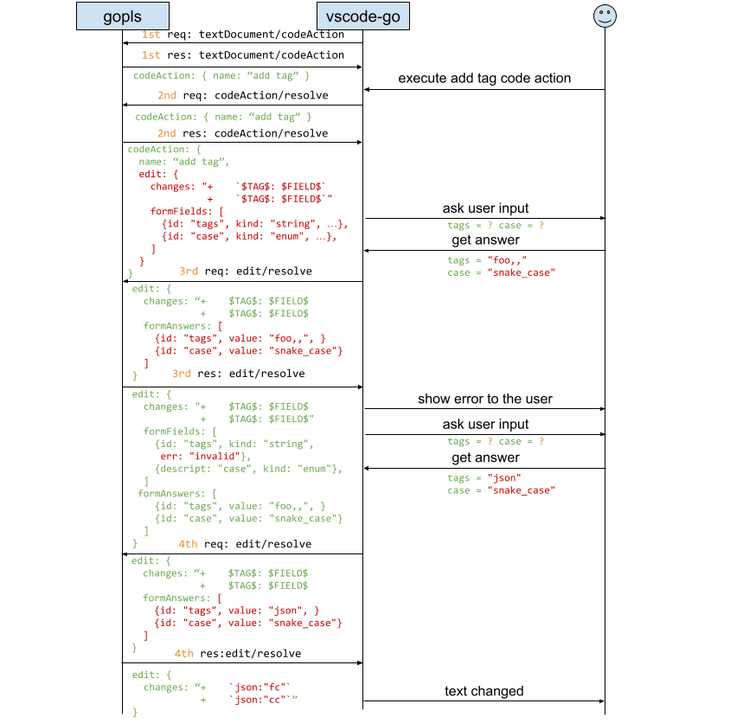
Task: Click '{id: "case", kind: "enum", …},' line
Action: pos(249,236)
